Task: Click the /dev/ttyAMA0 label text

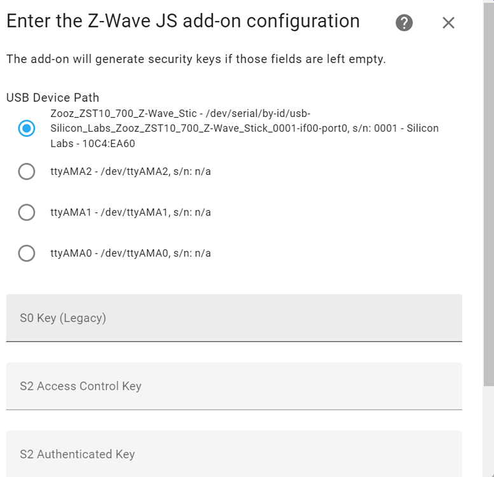Action: tap(130, 253)
